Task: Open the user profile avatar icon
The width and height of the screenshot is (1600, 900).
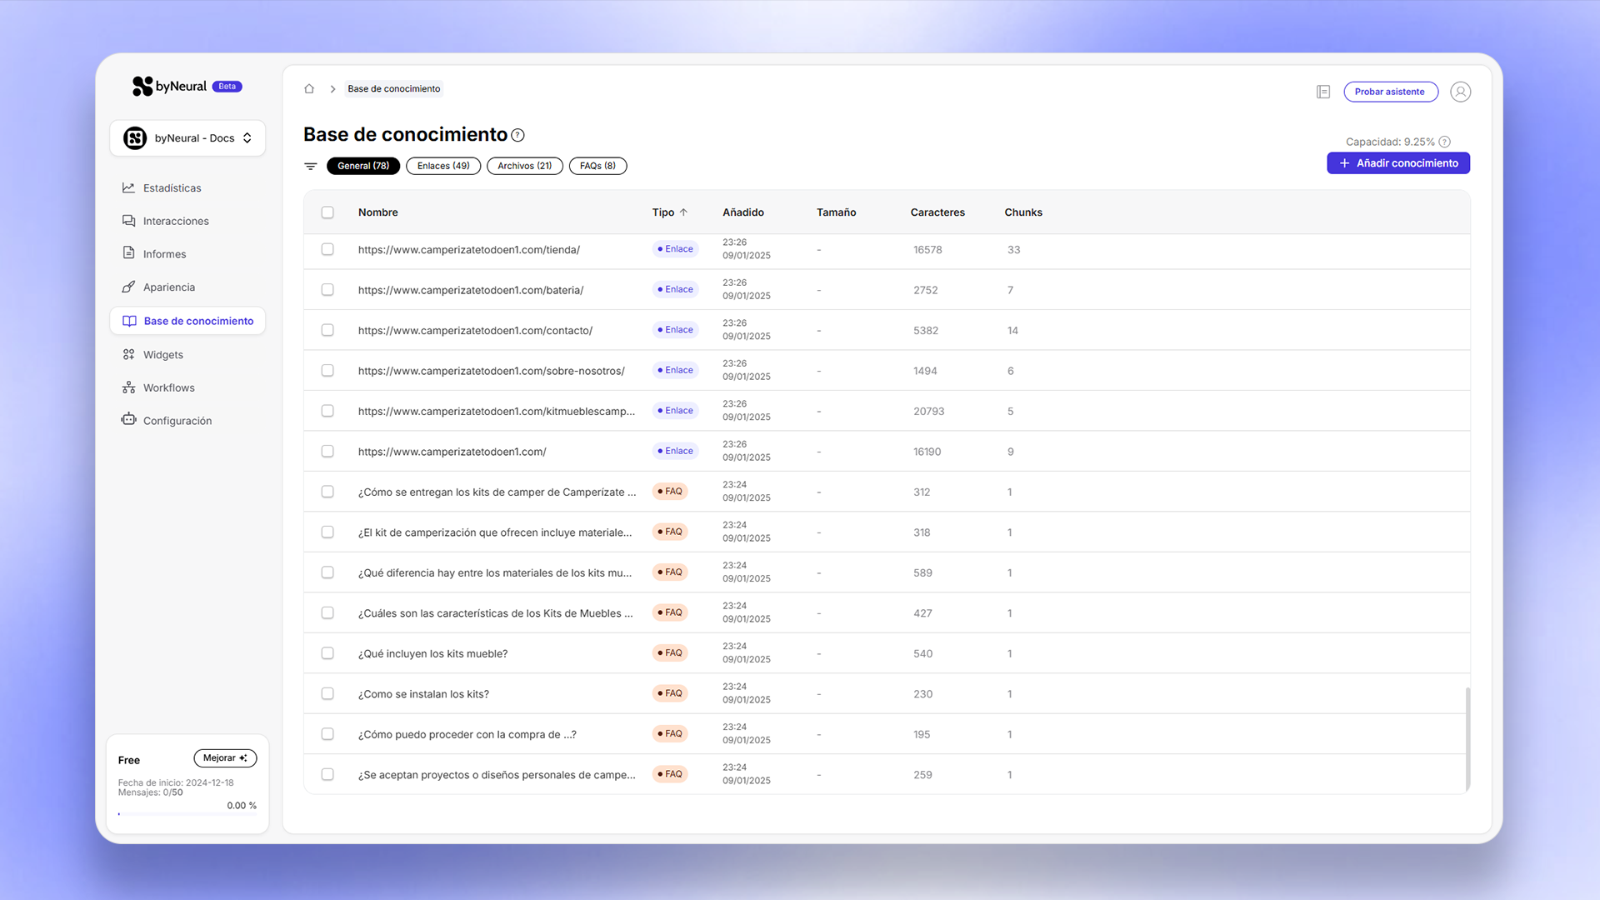Action: 1460,92
